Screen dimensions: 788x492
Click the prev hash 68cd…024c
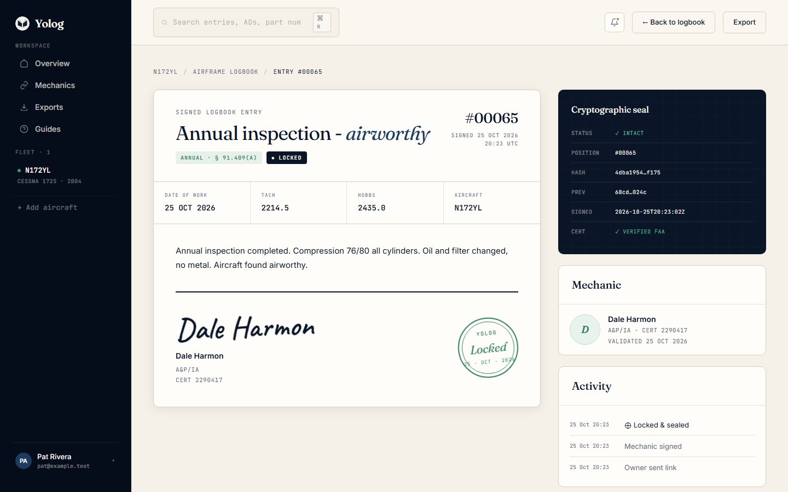(630, 192)
